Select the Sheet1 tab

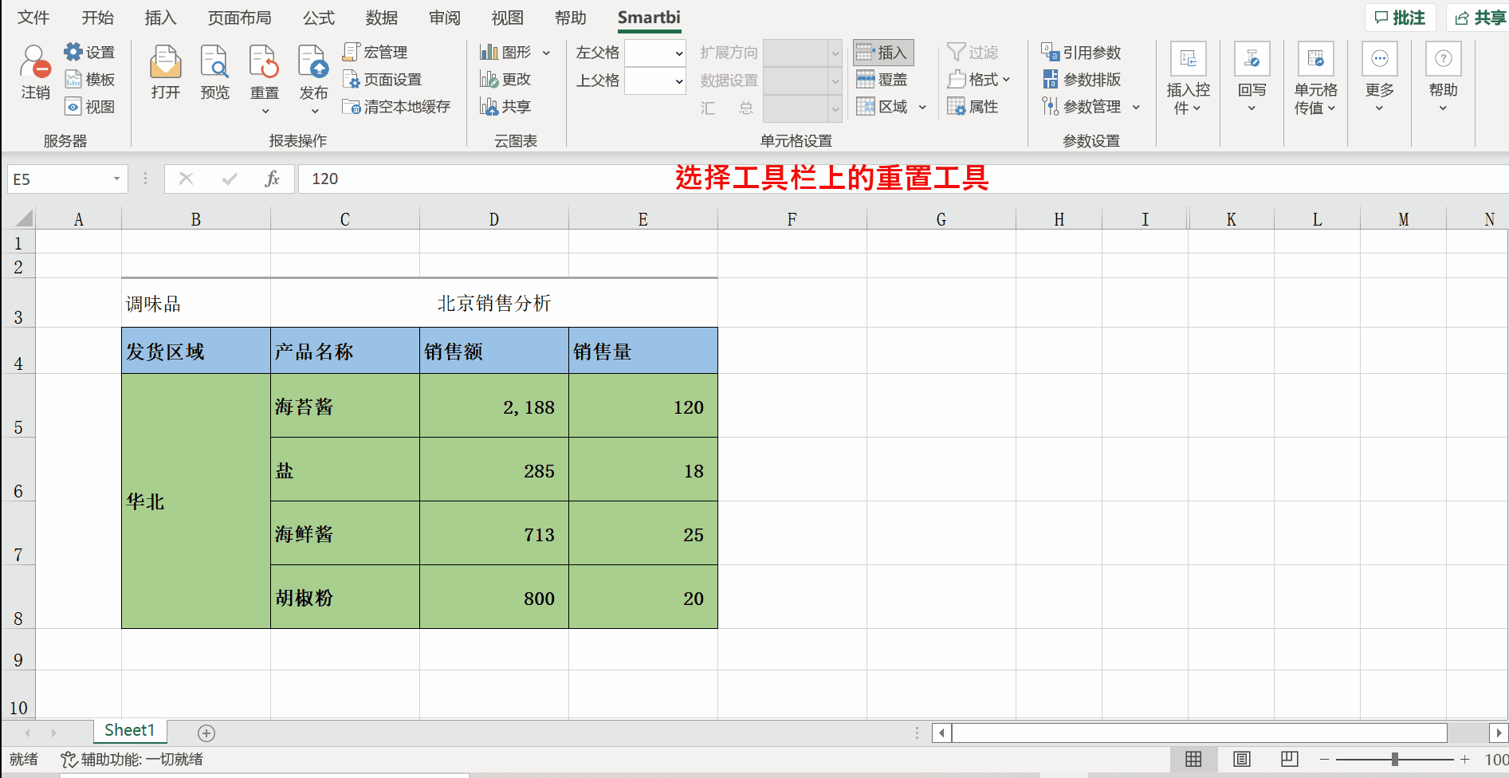point(129,730)
